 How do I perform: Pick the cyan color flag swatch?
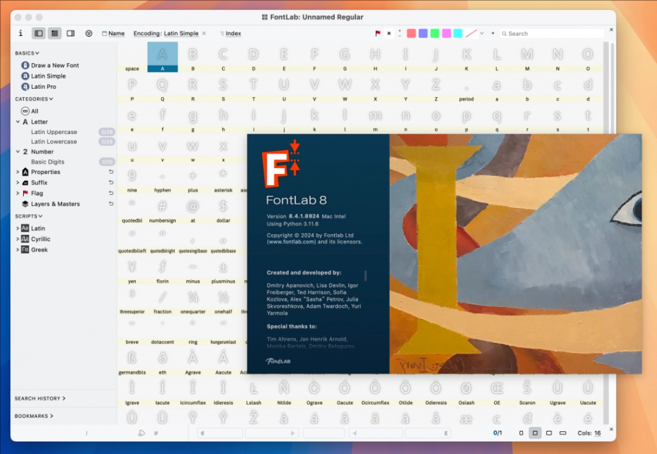[458, 33]
